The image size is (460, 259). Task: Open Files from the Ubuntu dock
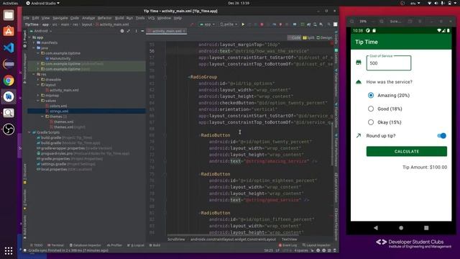click(9, 15)
